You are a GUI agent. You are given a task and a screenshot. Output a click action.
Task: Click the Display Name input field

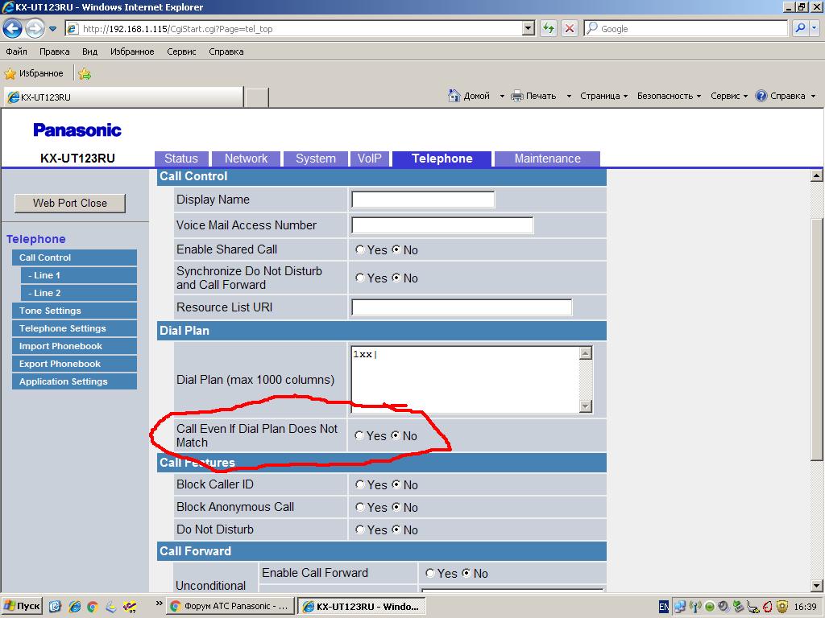[x=423, y=200]
